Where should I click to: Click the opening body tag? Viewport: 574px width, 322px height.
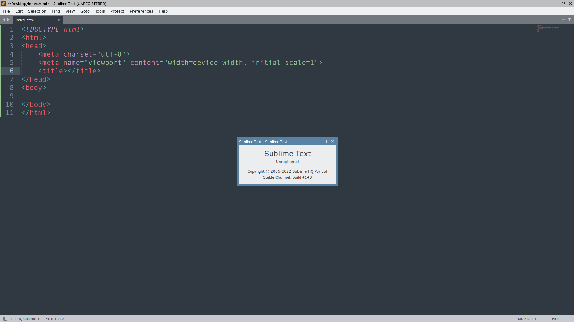point(34,88)
